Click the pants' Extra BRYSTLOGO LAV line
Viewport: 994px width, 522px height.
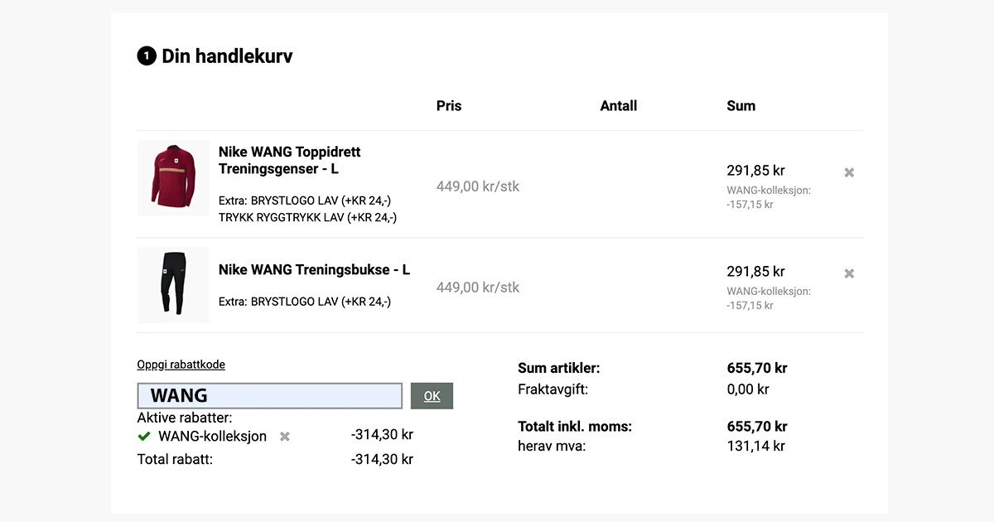[305, 302]
